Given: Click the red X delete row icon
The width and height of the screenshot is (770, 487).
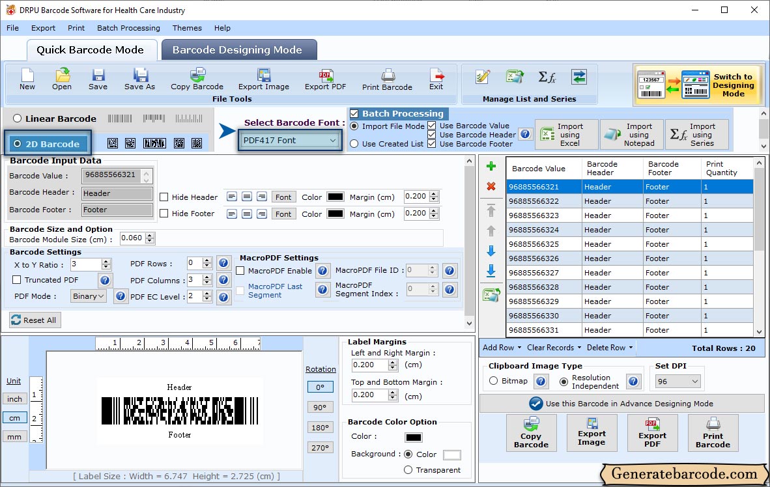Looking at the screenshot, I should (x=491, y=187).
